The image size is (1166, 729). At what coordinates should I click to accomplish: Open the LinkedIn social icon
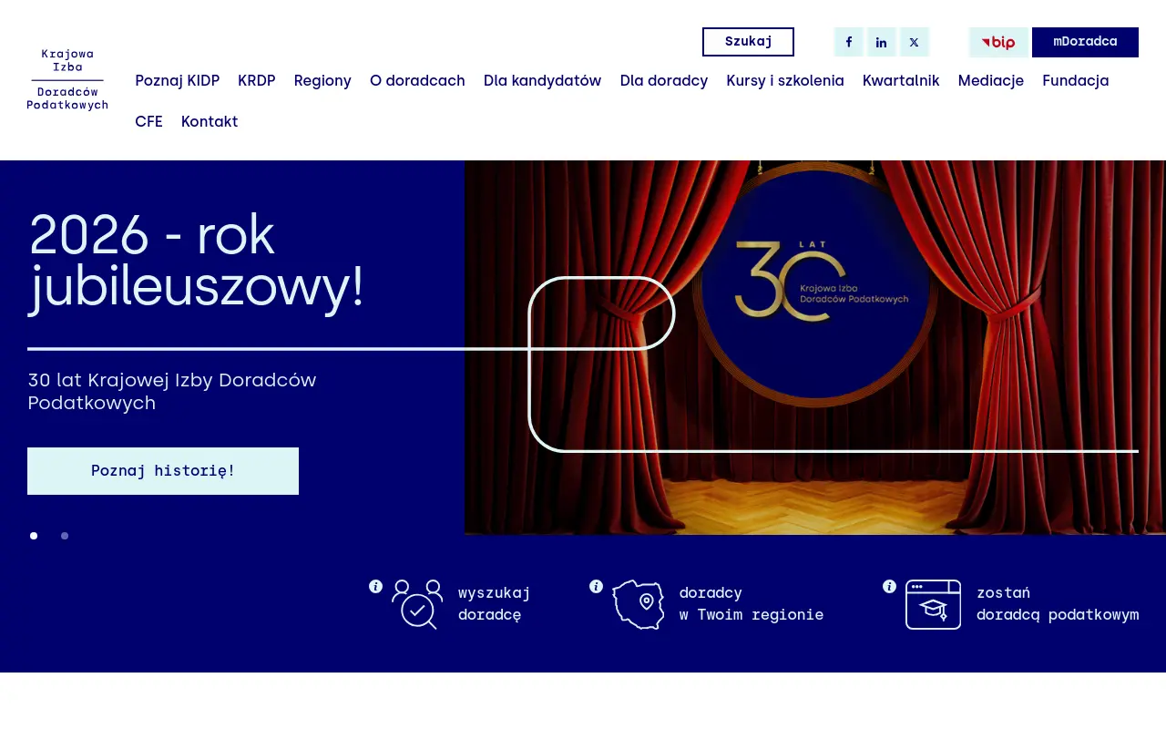pyautogui.click(x=881, y=42)
